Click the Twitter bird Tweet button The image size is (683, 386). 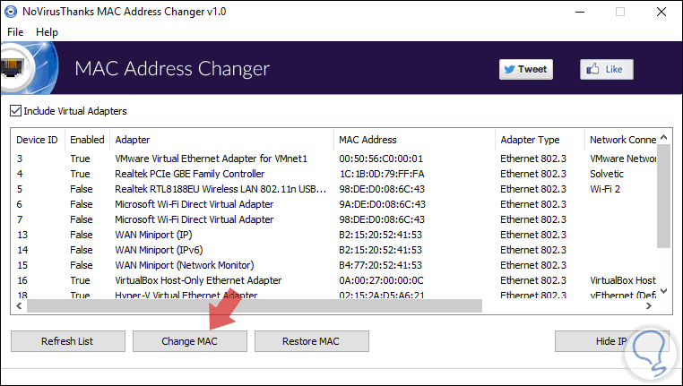(x=525, y=69)
